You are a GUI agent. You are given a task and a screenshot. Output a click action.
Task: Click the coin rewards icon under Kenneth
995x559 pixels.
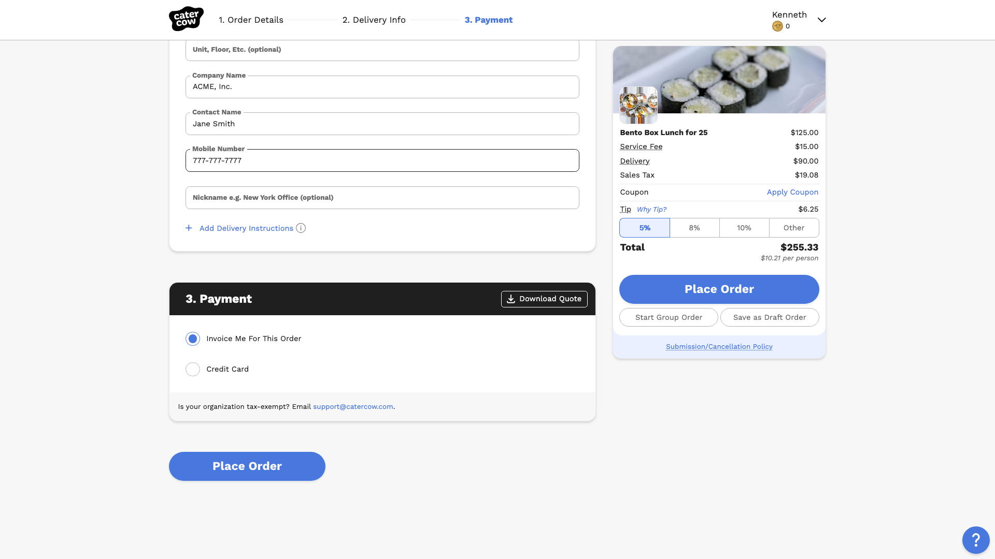tap(777, 26)
